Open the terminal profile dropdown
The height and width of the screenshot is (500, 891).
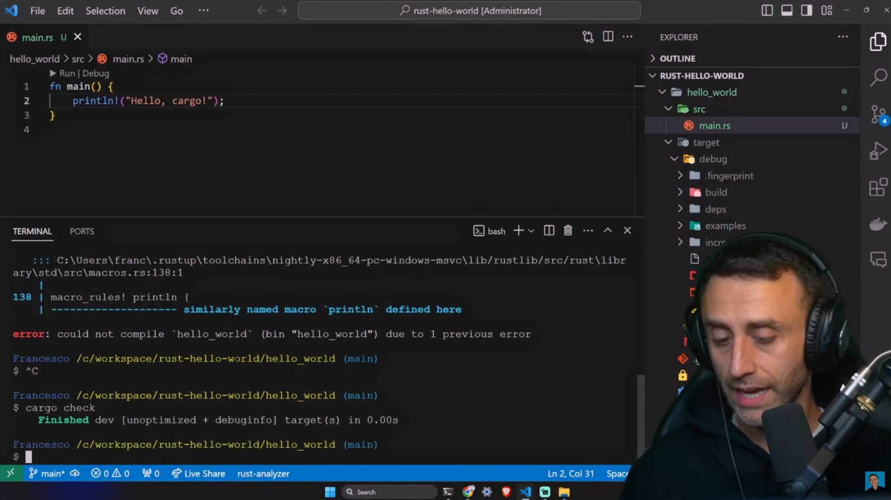tap(531, 231)
